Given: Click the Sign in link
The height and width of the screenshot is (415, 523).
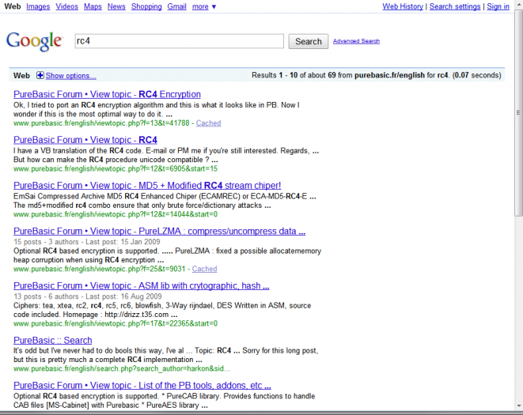Looking at the screenshot, I should coord(498,6).
